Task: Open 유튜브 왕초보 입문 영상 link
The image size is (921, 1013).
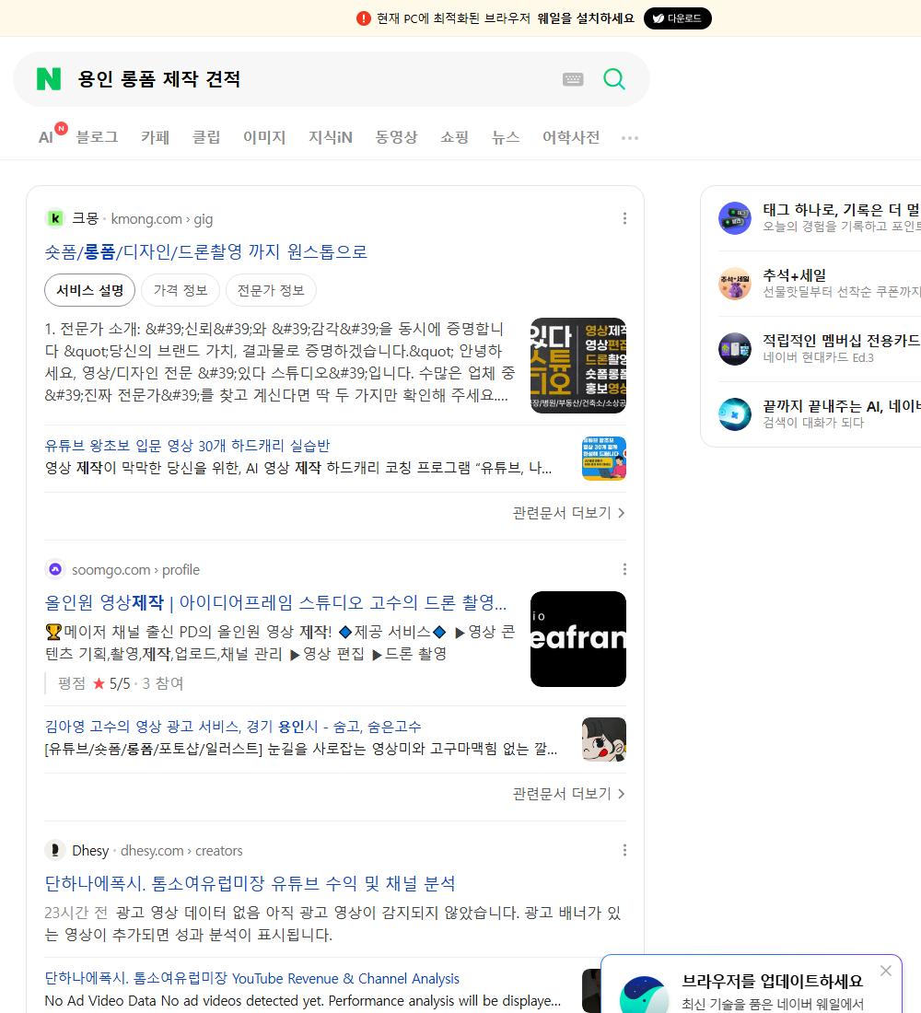Action: tap(188, 445)
